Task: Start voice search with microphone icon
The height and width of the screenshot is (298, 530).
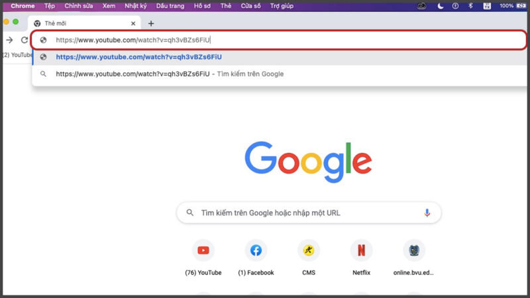Action: click(x=427, y=213)
